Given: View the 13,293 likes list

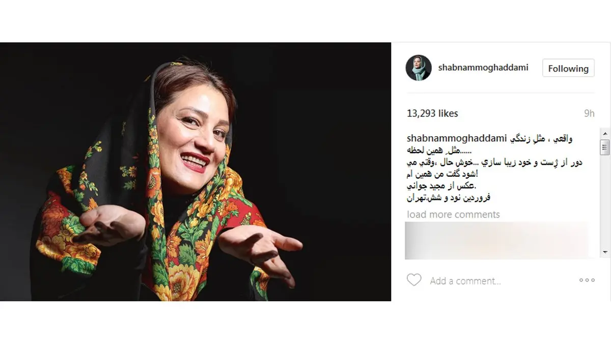Looking at the screenshot, I should 432,113.
